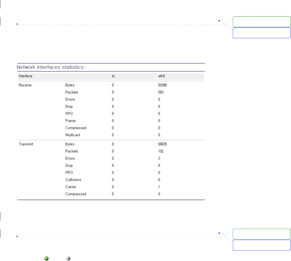Select the lo value in the Carrier row
The height and width of the screenshot is (261, 291).
[x=113, y=187]
